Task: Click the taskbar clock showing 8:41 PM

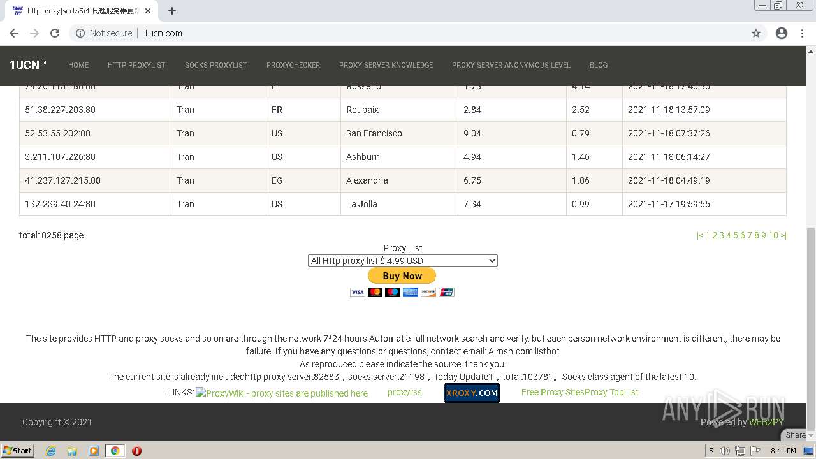Action: (783, 451)
